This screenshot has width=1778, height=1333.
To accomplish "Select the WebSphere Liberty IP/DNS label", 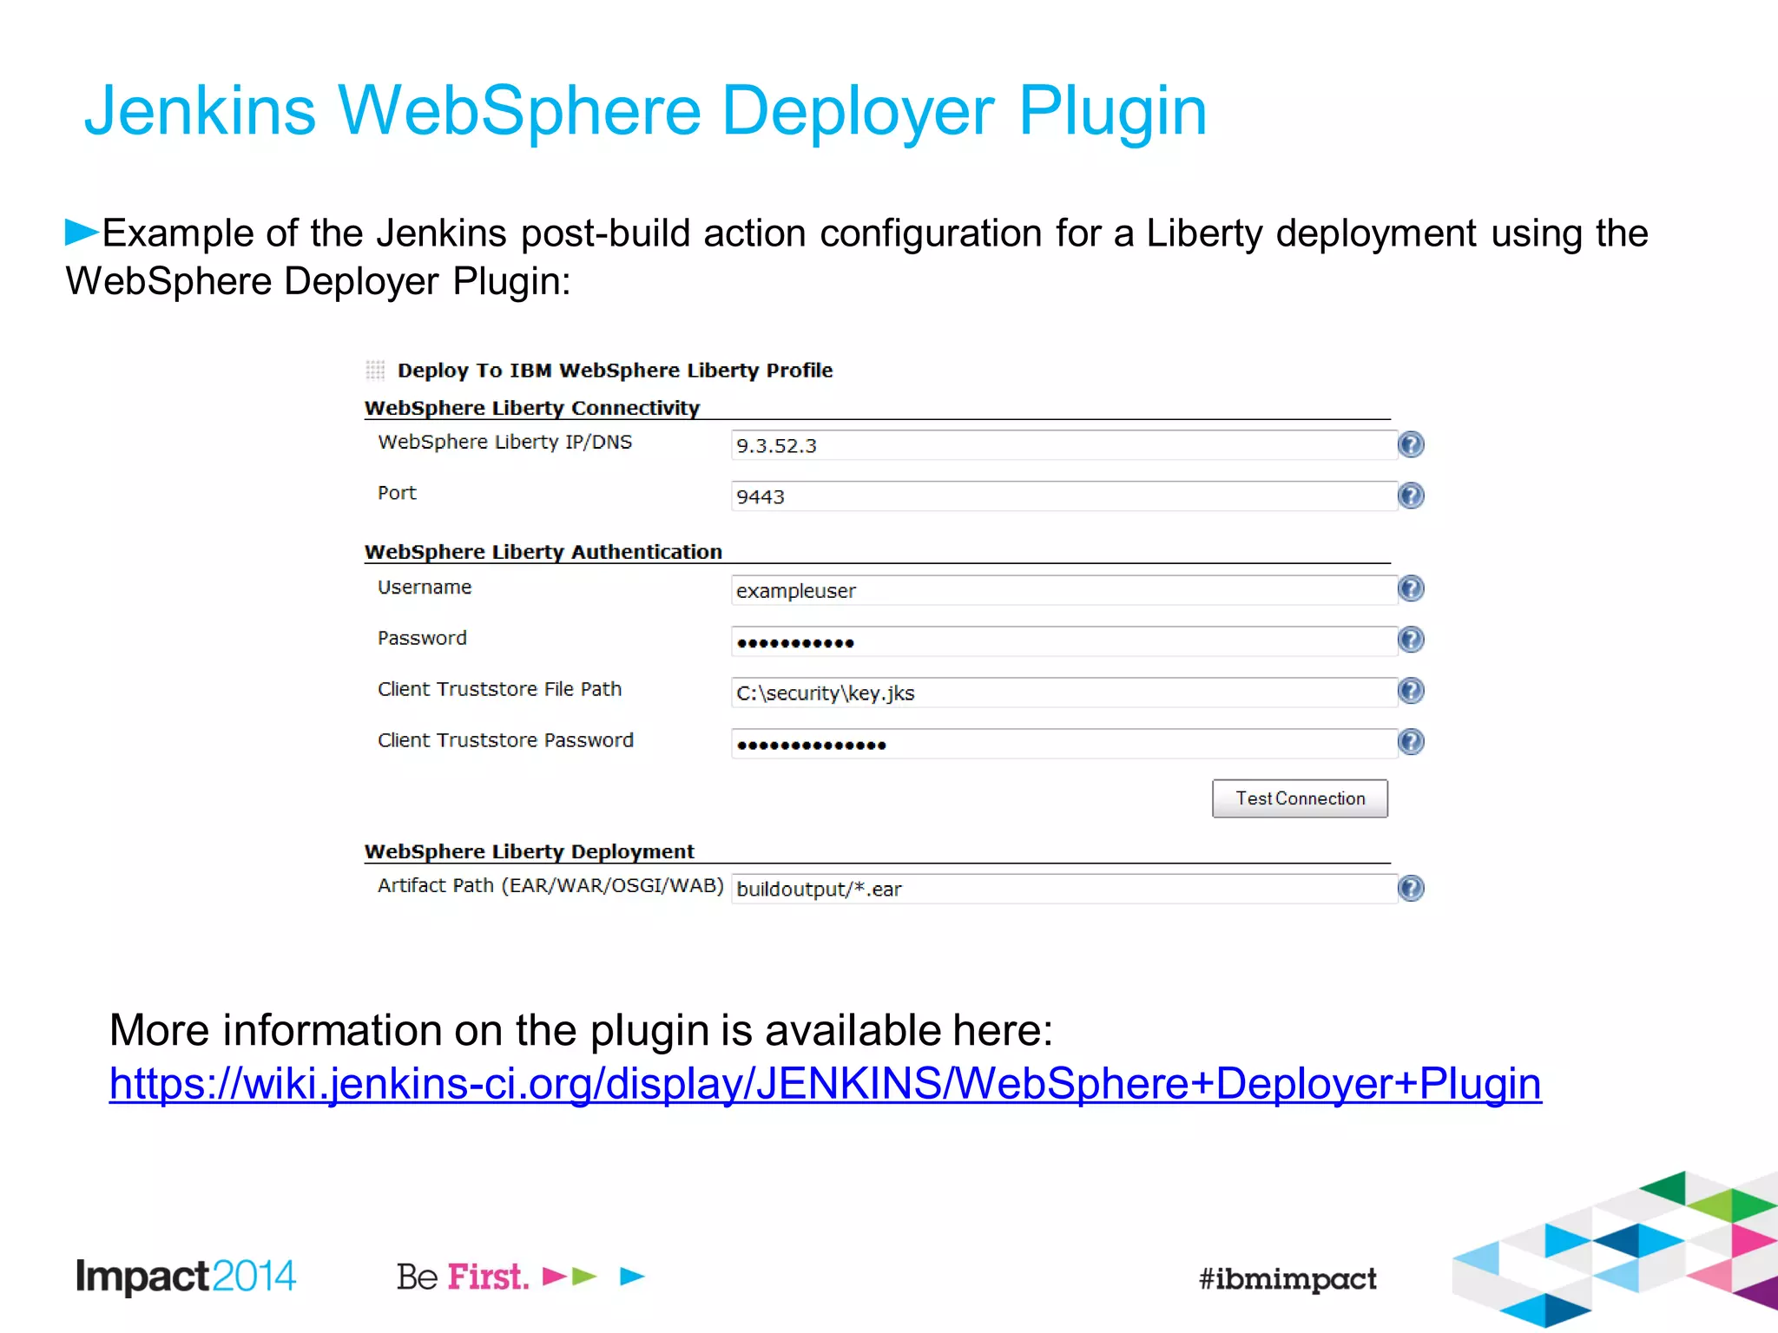I will (504, 442).
